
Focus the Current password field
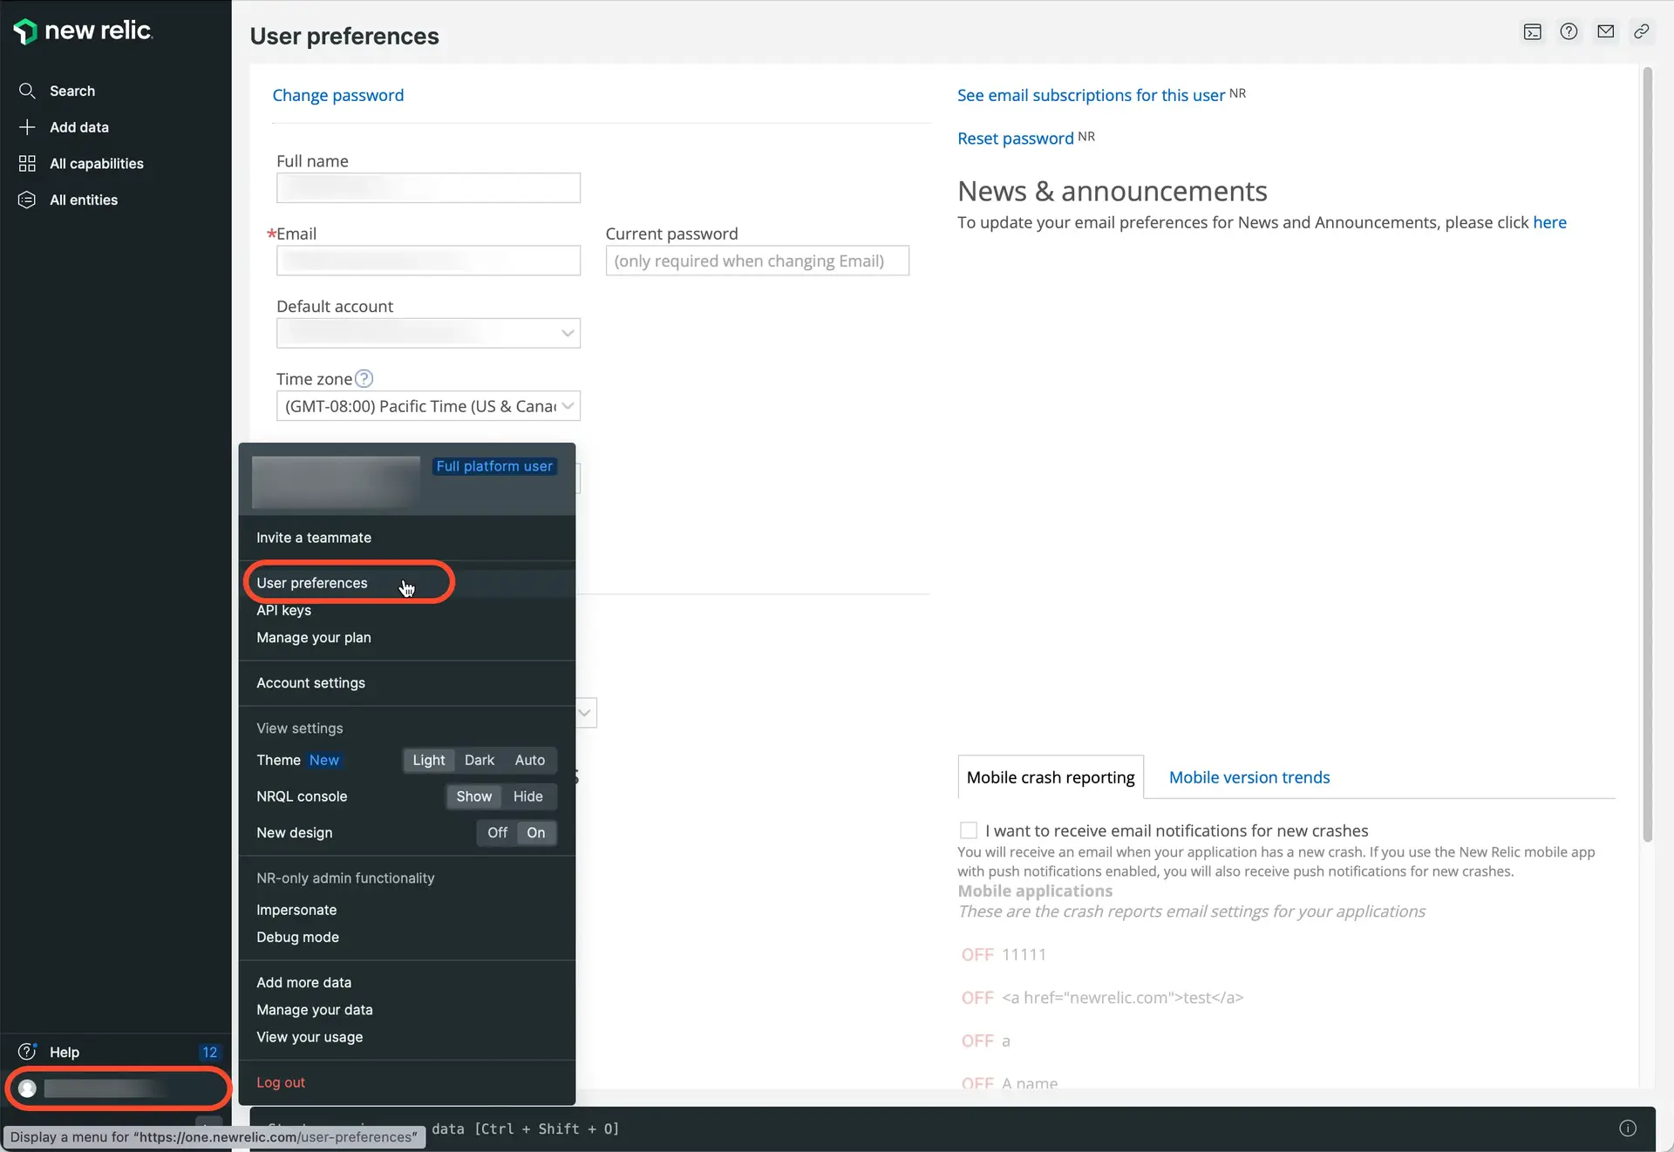click(758, 261)
